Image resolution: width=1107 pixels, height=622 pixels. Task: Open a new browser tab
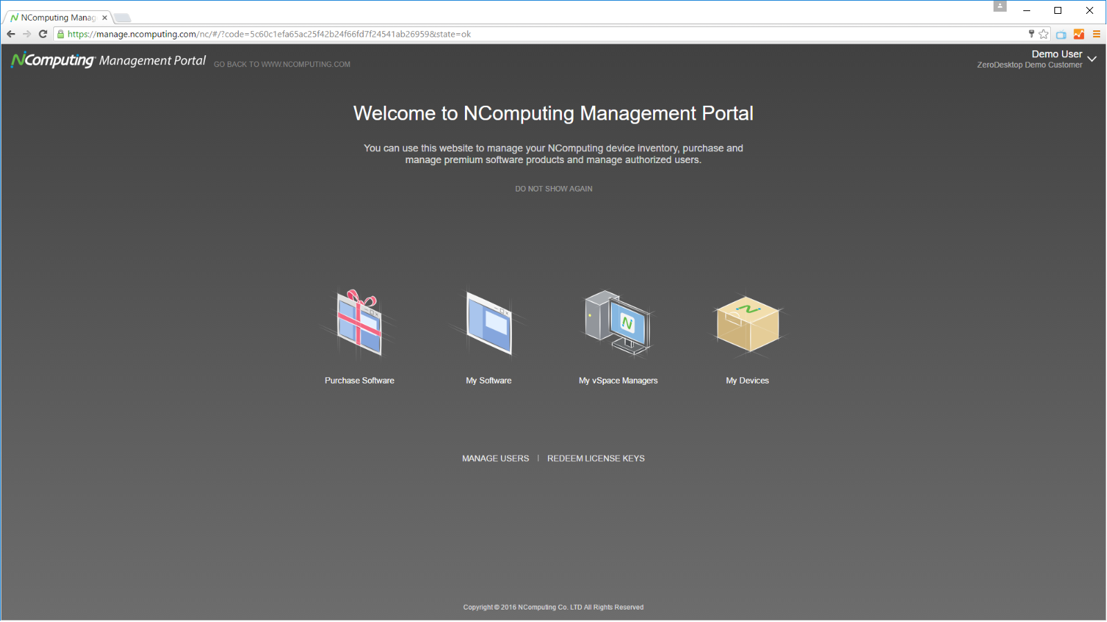pos(122,18)
